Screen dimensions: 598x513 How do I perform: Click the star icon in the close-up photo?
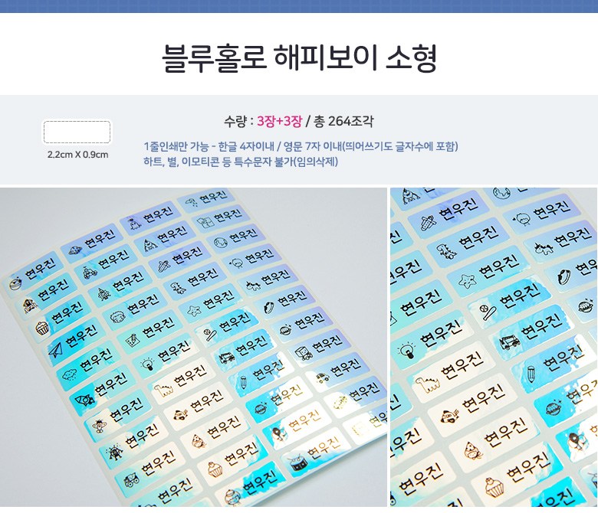(x=466, y=280)
